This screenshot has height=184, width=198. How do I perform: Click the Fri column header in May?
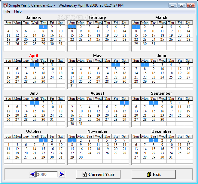click(116, 61)
